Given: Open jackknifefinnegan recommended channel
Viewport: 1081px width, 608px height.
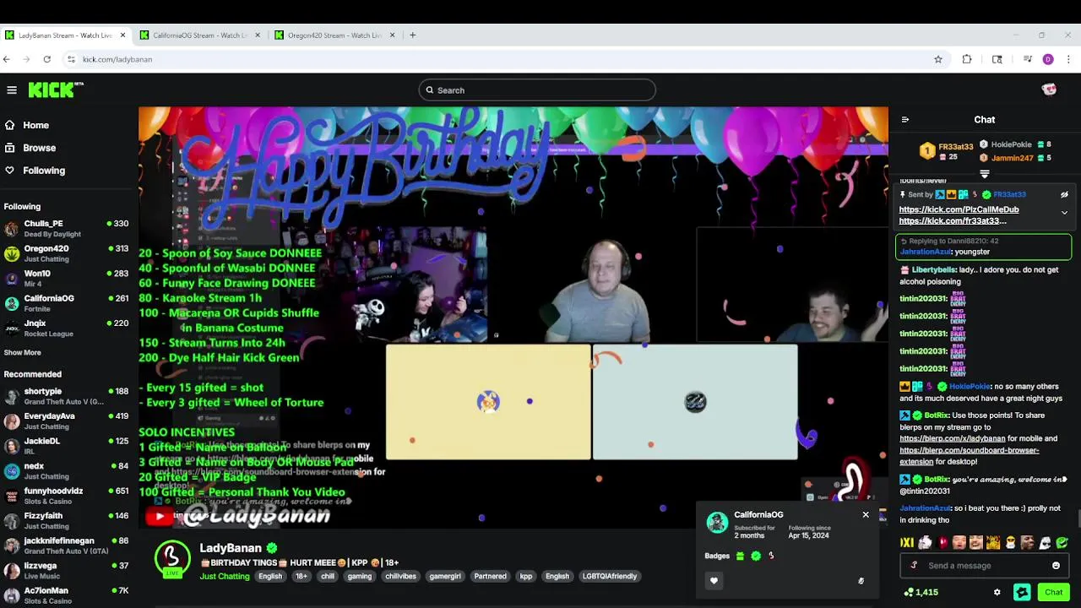Looking at the screenshot, I should click(x=68, y=546).
